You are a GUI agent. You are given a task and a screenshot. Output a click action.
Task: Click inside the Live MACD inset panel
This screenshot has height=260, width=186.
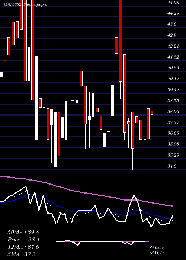(102, 241)
